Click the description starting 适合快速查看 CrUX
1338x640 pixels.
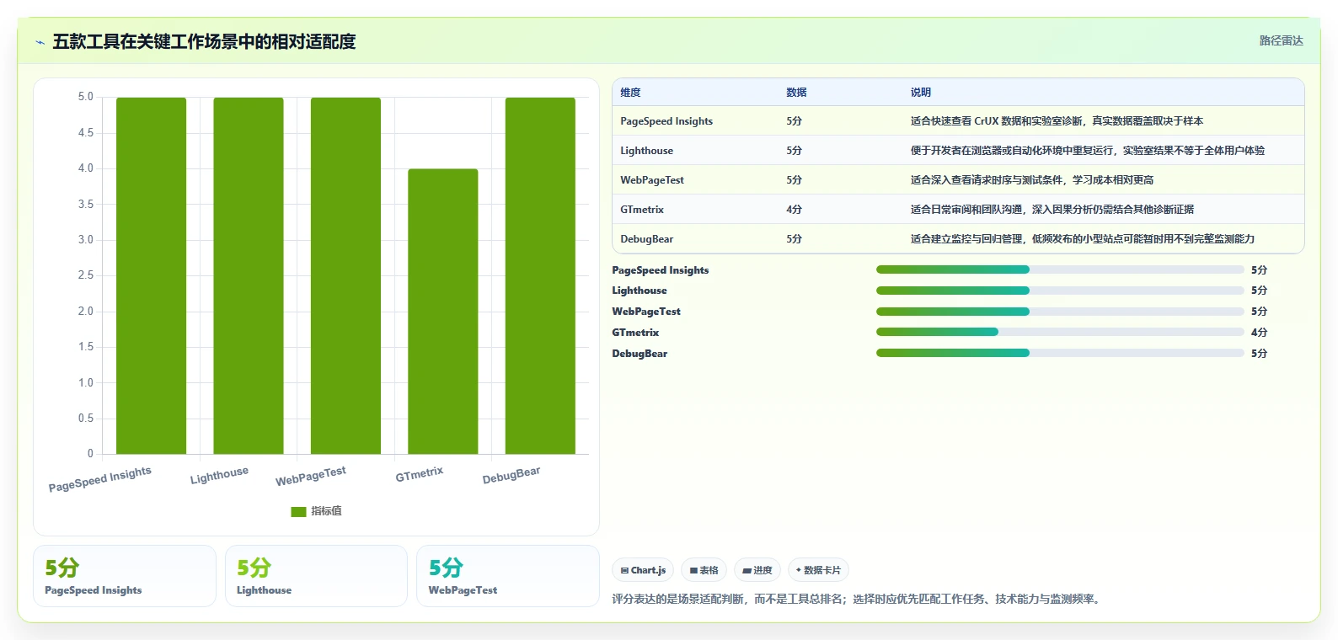pos(1057,121)
